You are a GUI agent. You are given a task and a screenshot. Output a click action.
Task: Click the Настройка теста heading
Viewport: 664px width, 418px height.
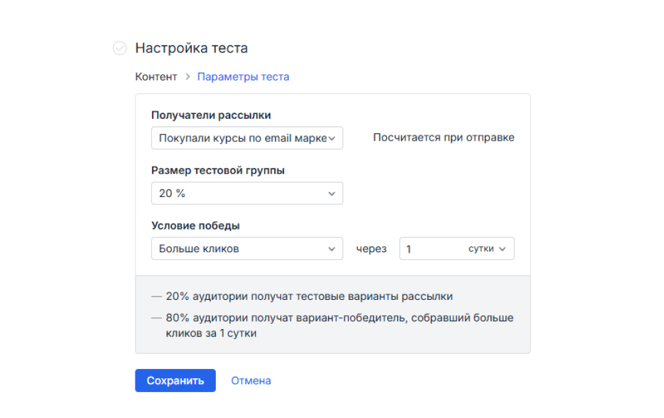coord(191,48)
